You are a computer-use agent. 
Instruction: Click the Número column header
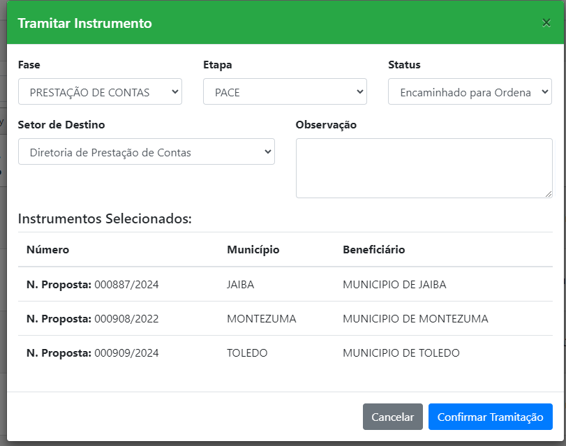(x=47, y=250)
